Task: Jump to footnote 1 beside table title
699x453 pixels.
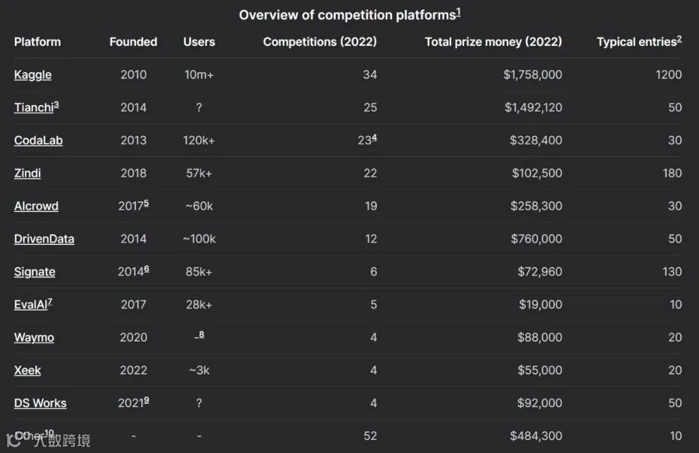Action: [x=458, y=12]
